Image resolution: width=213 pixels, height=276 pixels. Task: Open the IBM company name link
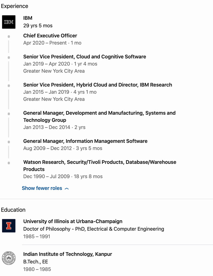(28, 18)
